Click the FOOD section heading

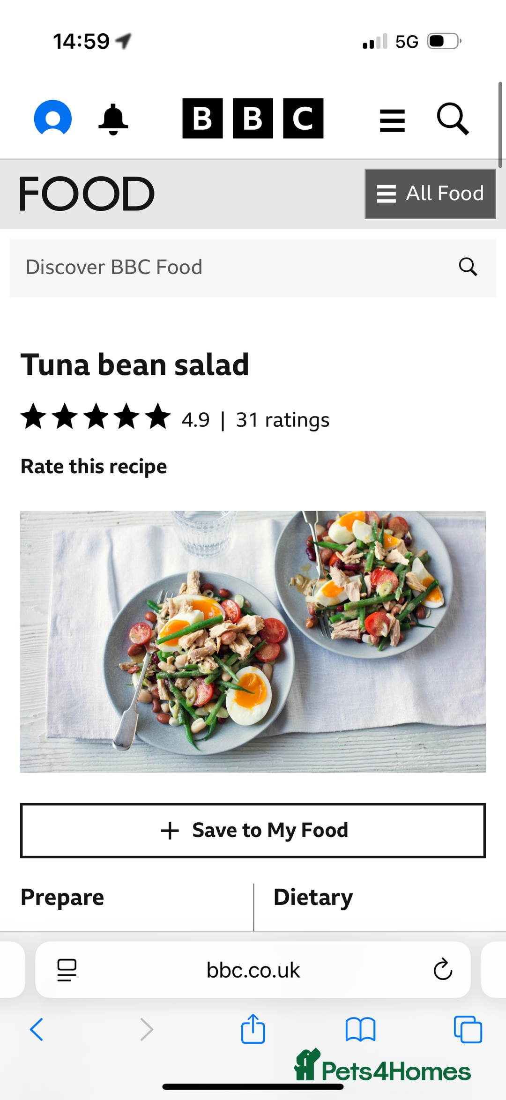[87, 193]
